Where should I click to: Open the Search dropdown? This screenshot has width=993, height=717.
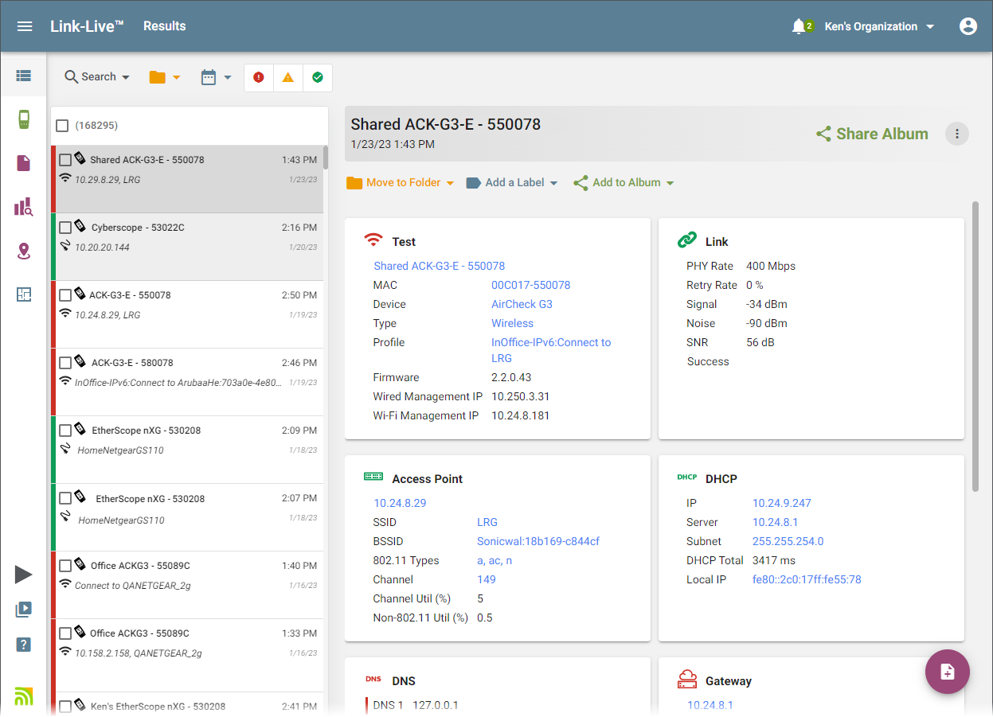(x=97, y=77)
